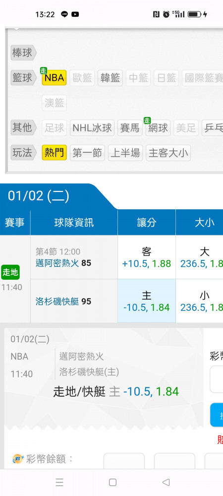
Task: Tap the NFC status icon
Action: point(156,14)
